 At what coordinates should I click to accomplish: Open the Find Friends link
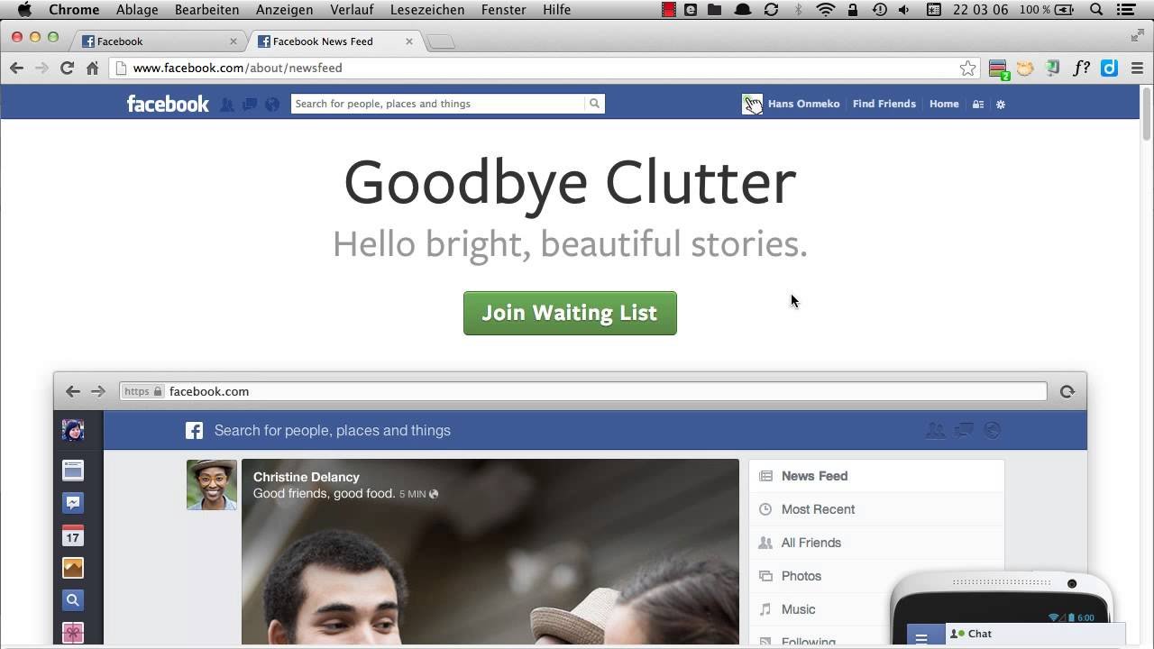point(884,104)
